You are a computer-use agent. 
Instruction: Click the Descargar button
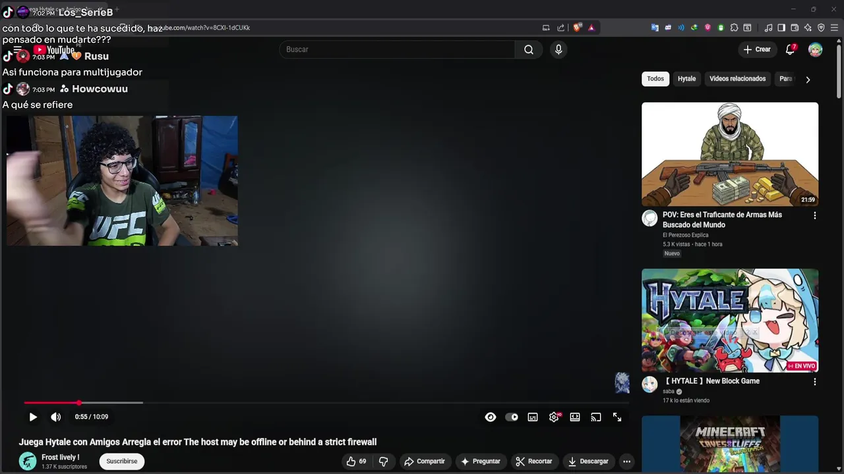[x=588, y=461]
